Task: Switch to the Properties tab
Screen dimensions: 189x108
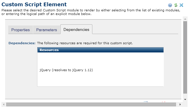Action: tap(20, 30)
